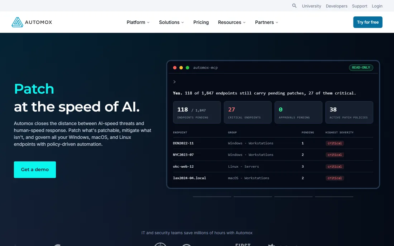Select the third carousel progress bar
Image resolution: width=394 pixels, height=246 pixels.
click(293, 197)
